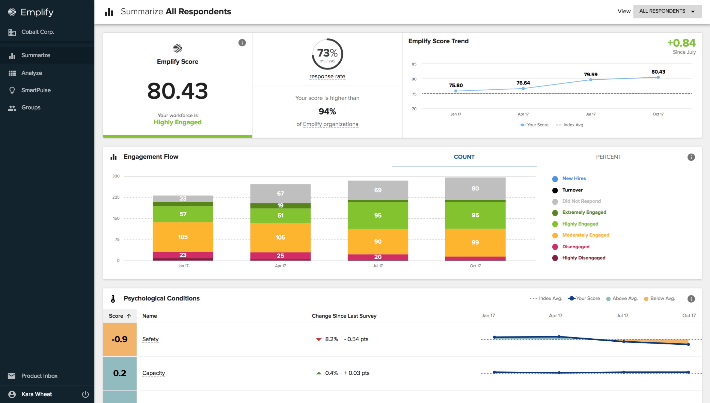Open SmartPulse lightbulb icon

point(12,90)
